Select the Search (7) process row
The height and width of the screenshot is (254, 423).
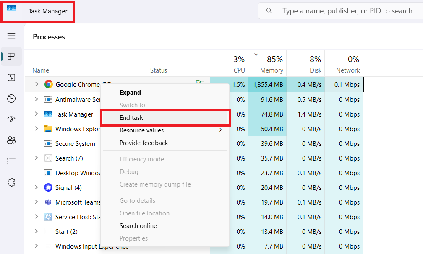(69, 158)
